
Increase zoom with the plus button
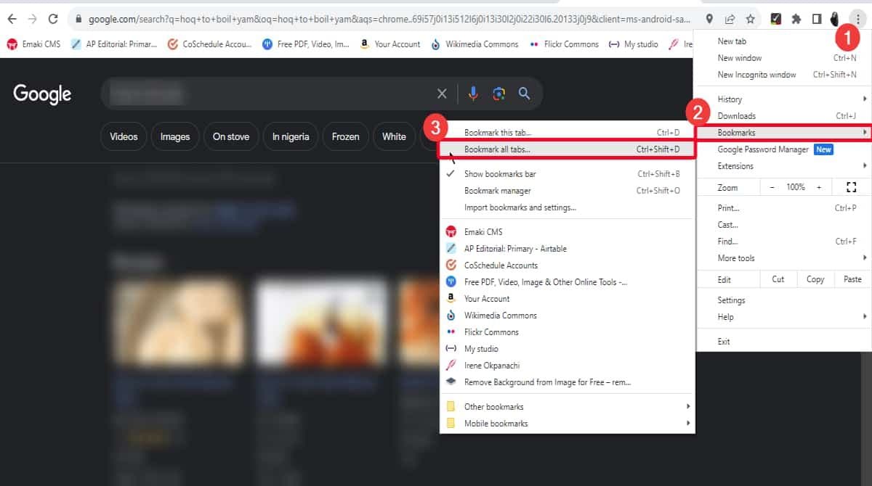(819, 187)
